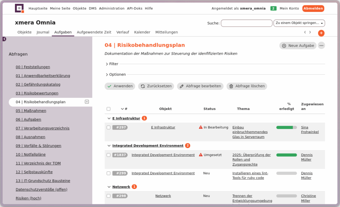Expand the Filter section
Screen dimensions: 340x207
[112, 64]
